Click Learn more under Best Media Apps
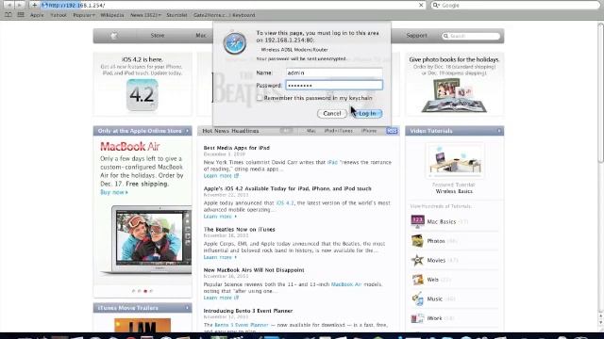This screenshot has height=339, width=604. tap(221, 176)
